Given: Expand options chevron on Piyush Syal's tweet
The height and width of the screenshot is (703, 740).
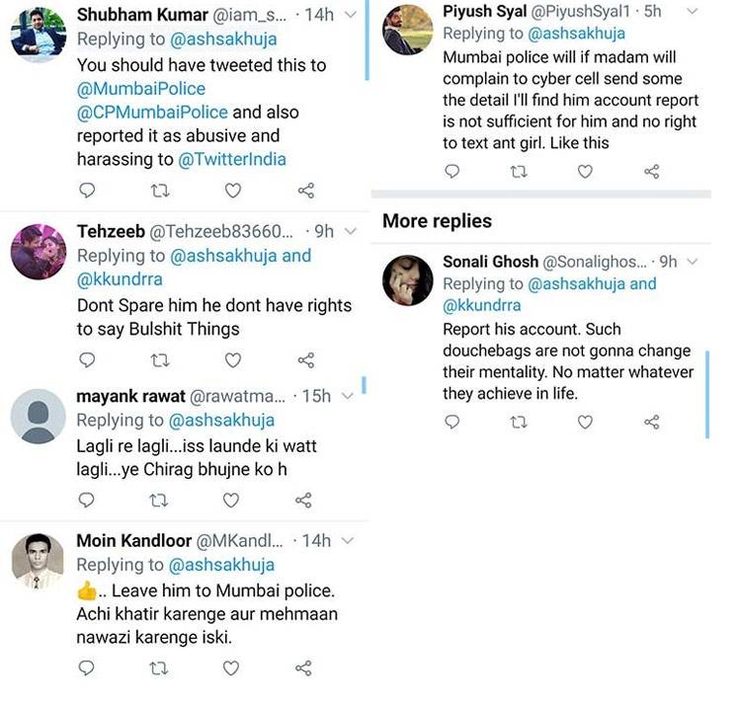Looking at the screenshot, I should point(692,11).
